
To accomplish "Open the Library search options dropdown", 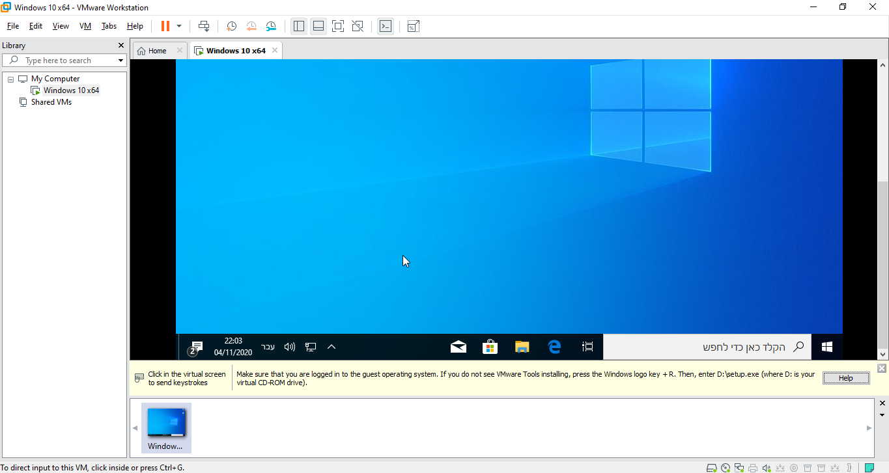I will 120,61.
